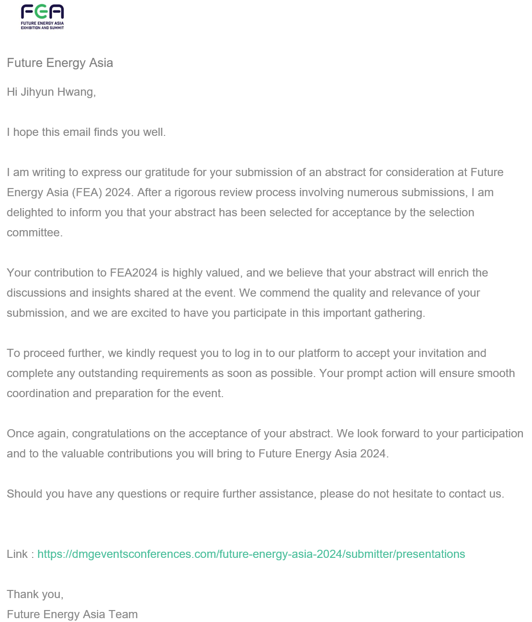The width and height of the screenshot is (532, 622).
Task: Click the line starting and to the valuable contributions
Action: point(198,454)
